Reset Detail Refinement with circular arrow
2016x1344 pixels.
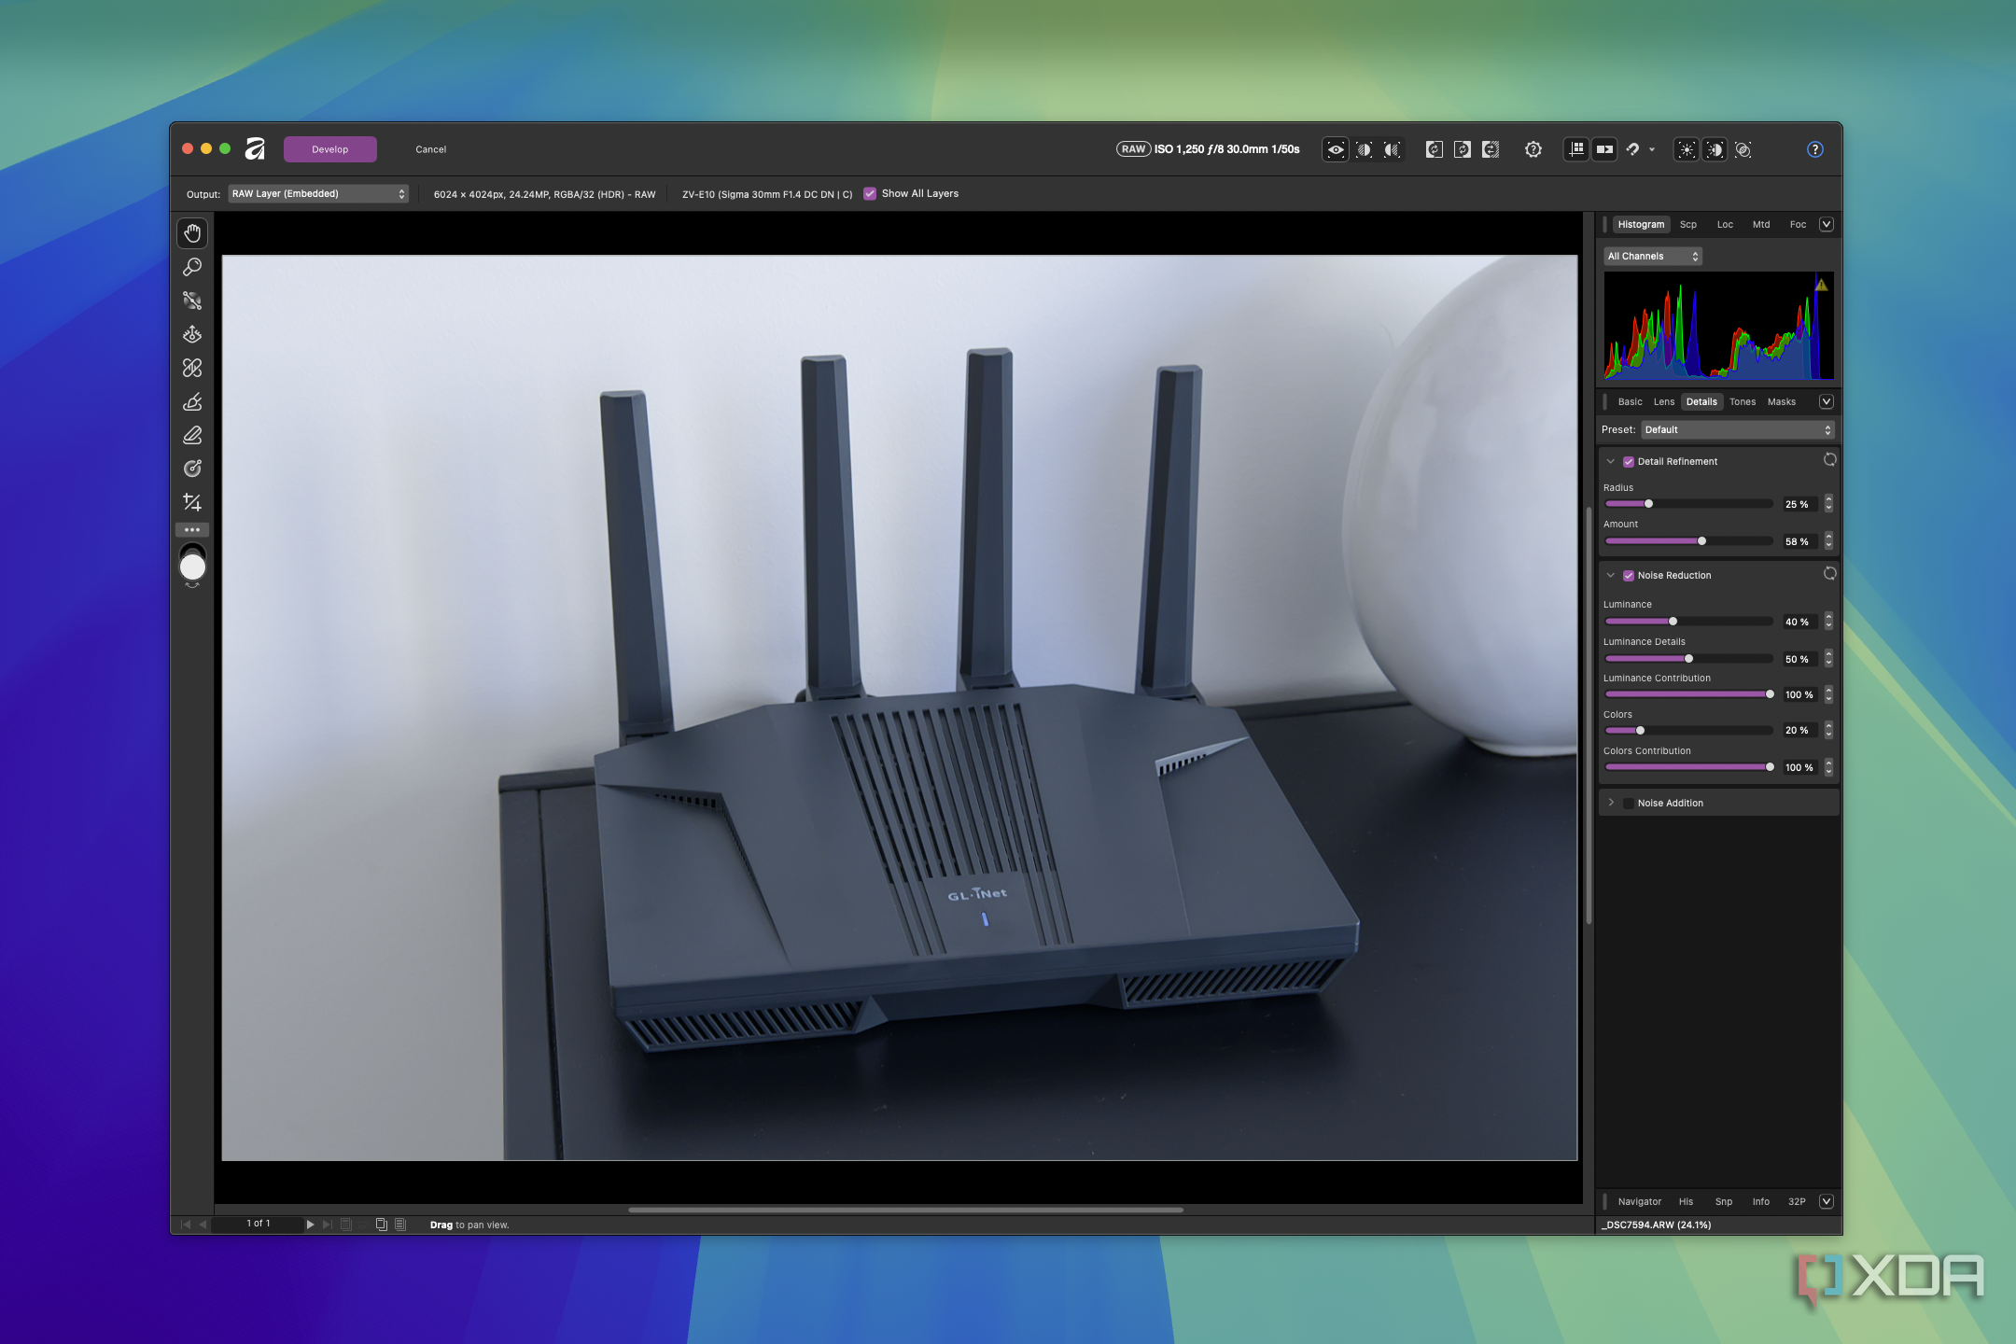(1829, 460)
